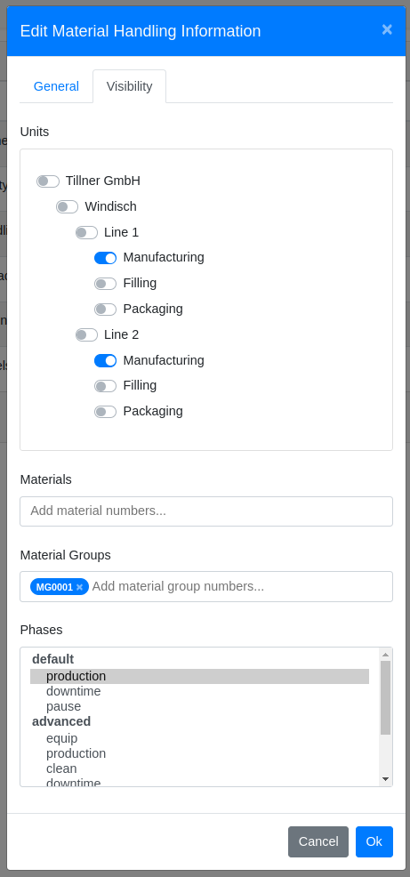
Task: Select the Visibility tab
Action: [129, 86]
